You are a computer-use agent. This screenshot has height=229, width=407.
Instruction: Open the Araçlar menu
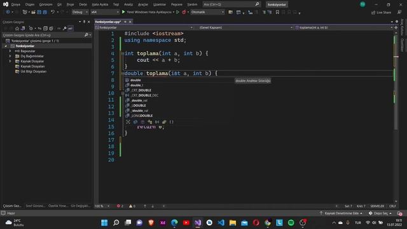[142, 4]
